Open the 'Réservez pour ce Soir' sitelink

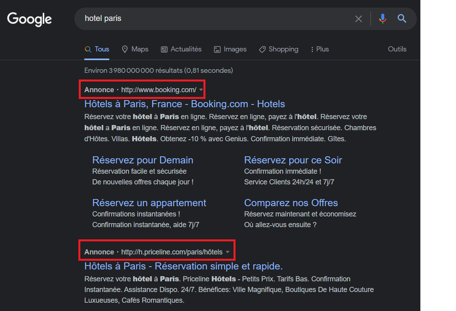(x=293, y=160)
